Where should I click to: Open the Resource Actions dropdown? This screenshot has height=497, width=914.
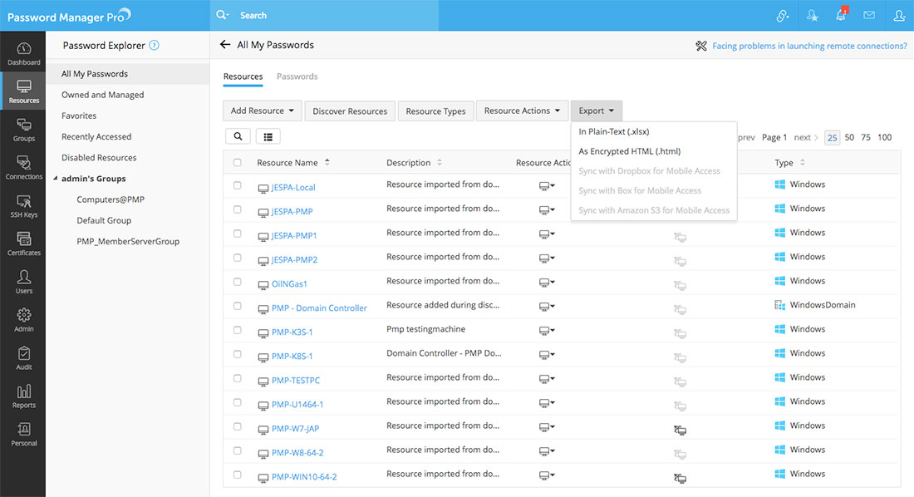click(522, 111)
